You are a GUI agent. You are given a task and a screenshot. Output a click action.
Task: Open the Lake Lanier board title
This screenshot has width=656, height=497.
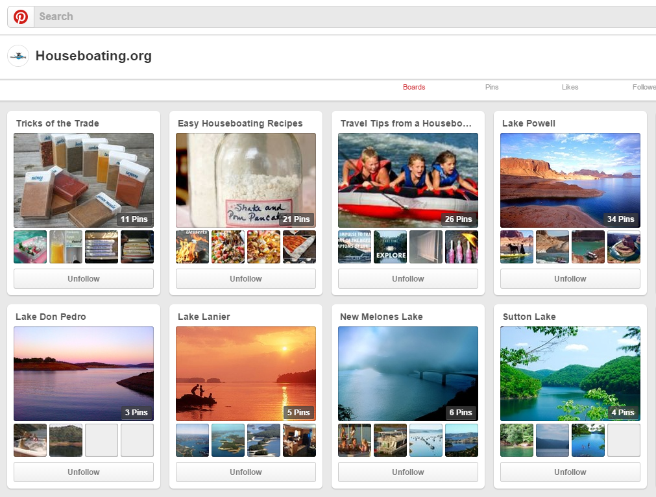pos(204,317)
